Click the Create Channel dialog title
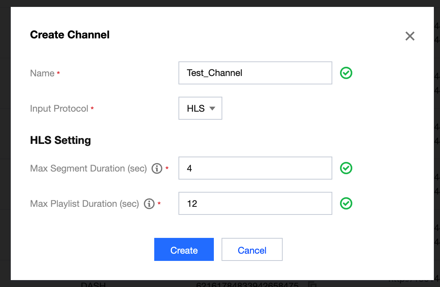Screen dimensions: 440x287 click(x=70, y=35)
